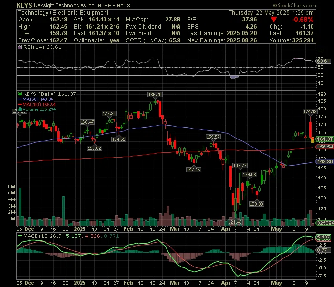Click the red MA(200) line swatch
Viewport: 334px width, 287px height.
tap(20, 104)
